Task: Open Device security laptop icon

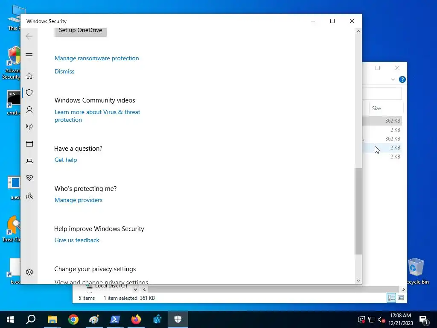Action: (29, 161)
